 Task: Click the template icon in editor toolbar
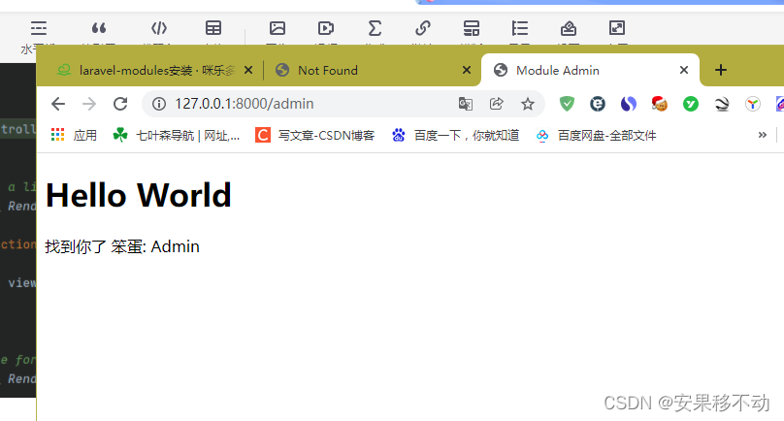(x=471, y=28)
